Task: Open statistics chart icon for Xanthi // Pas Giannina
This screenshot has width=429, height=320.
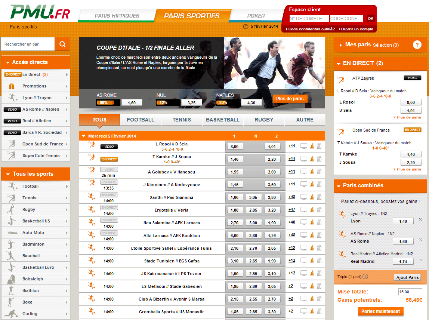Action: [x=312, y=197]
